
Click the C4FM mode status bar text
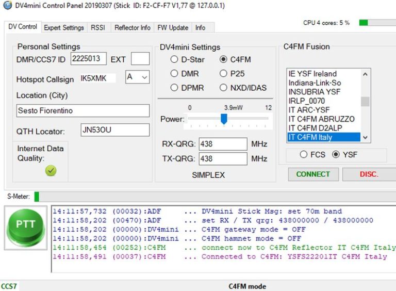pos(247,286)
